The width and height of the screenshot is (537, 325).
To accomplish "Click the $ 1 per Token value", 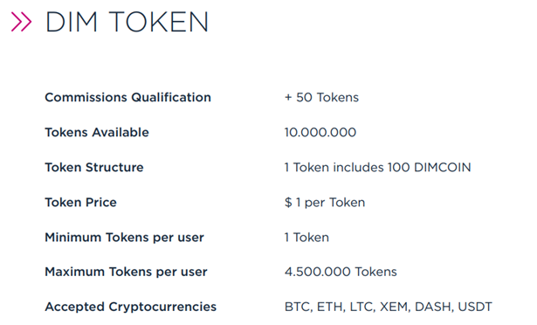I will [325, 203].
